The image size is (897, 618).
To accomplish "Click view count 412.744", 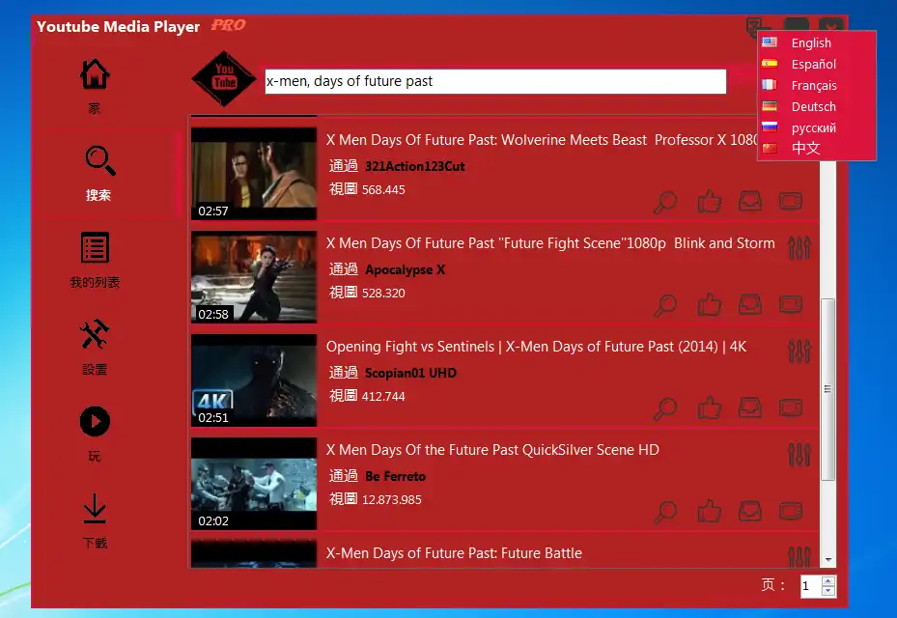I will pyautogui.click(x=383, y=397).
